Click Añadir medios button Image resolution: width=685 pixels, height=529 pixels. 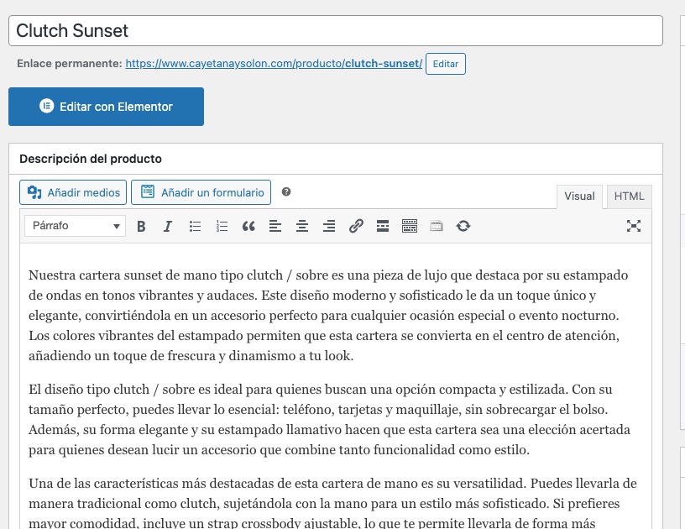click(73, 192)
